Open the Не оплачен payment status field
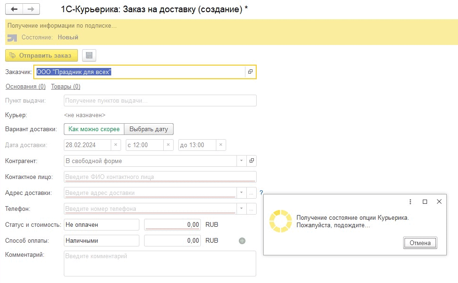The width and height of the screenshot is (458, 283). [101, 224]
